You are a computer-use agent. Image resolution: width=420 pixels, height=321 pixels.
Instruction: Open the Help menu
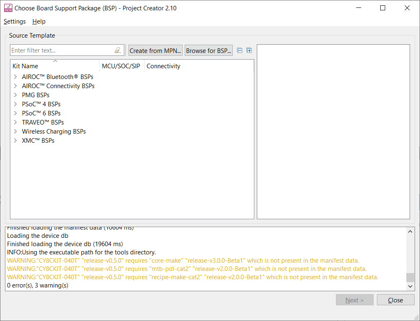[39, 22]
